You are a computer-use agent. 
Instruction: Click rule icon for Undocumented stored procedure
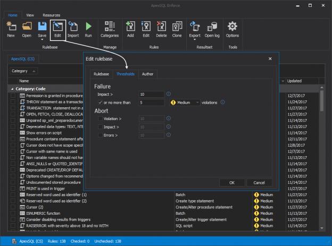click(x=22, y=182)
